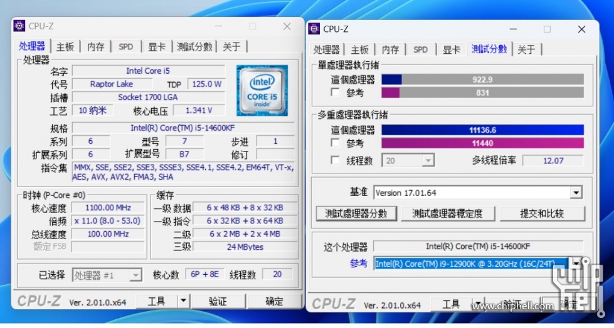Click single-thread score bar 922.9
This screenshot has height=328, width=614.
tap(482, 79)
